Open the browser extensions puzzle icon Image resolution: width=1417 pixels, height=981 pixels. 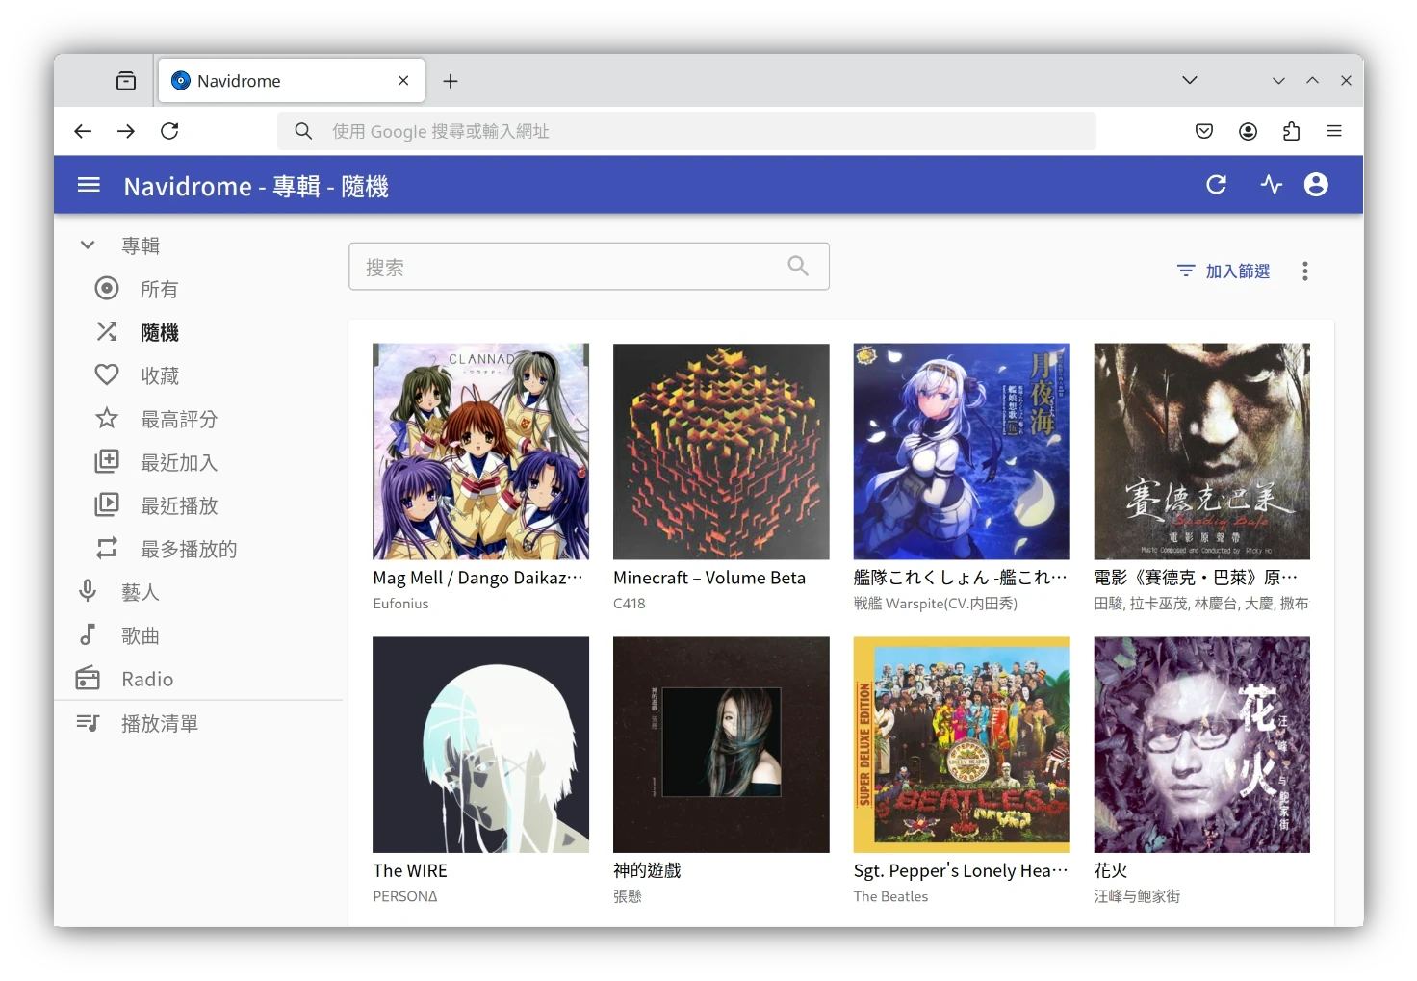[1291, 132]
